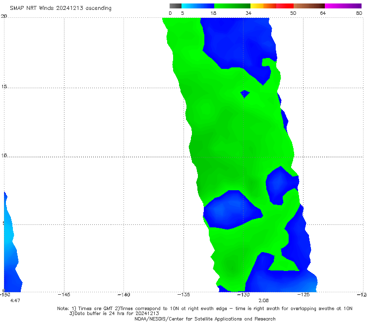Click swath time label '2:08'

[263, 301]
